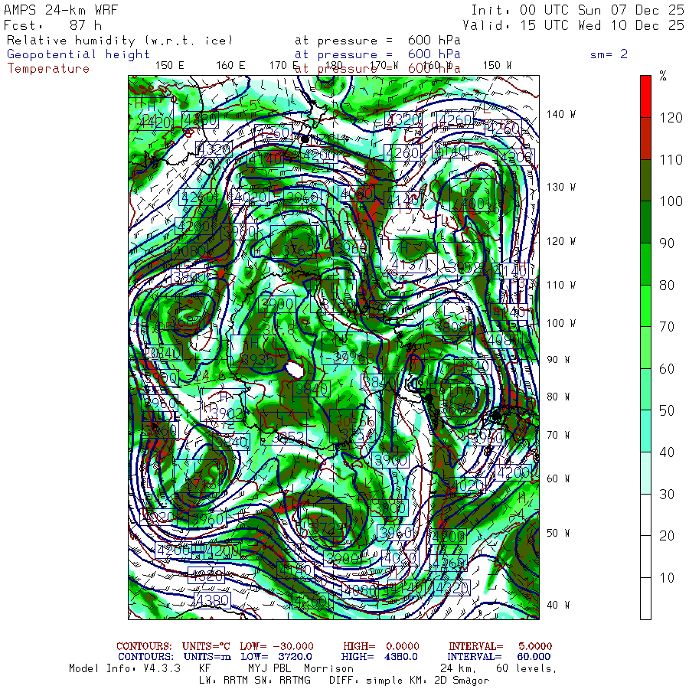
Task: Click the 'Valid: 15 UTC Wed 10 Dec 25' line
Action: coord(573,25)
